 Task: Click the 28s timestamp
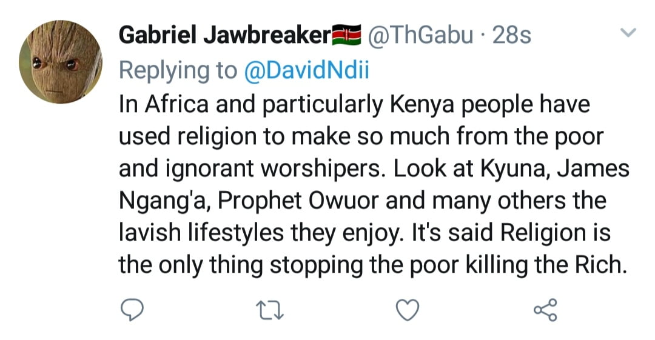[512, 36]
